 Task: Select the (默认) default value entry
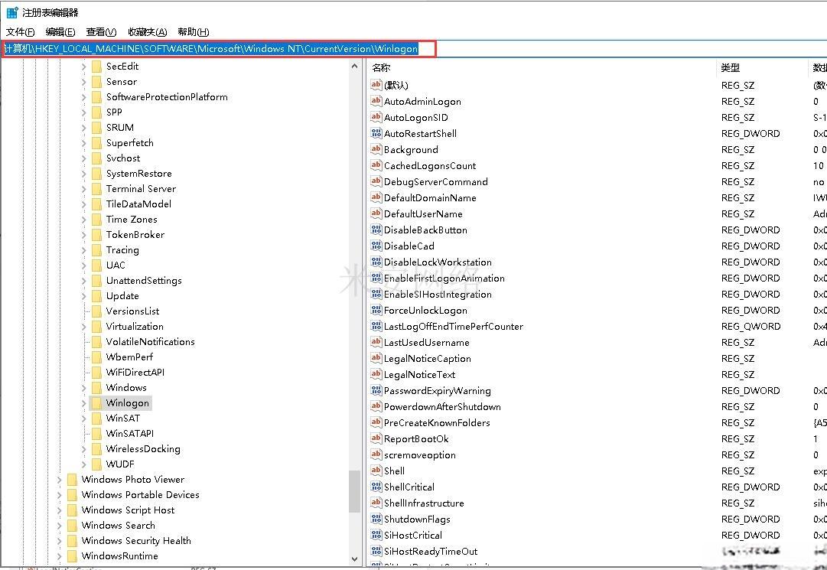pyautogui.click(x=396, y=86)
